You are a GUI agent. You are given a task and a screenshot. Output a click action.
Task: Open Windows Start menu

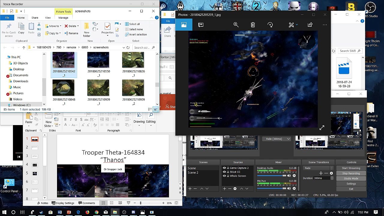tap(4, 212)
